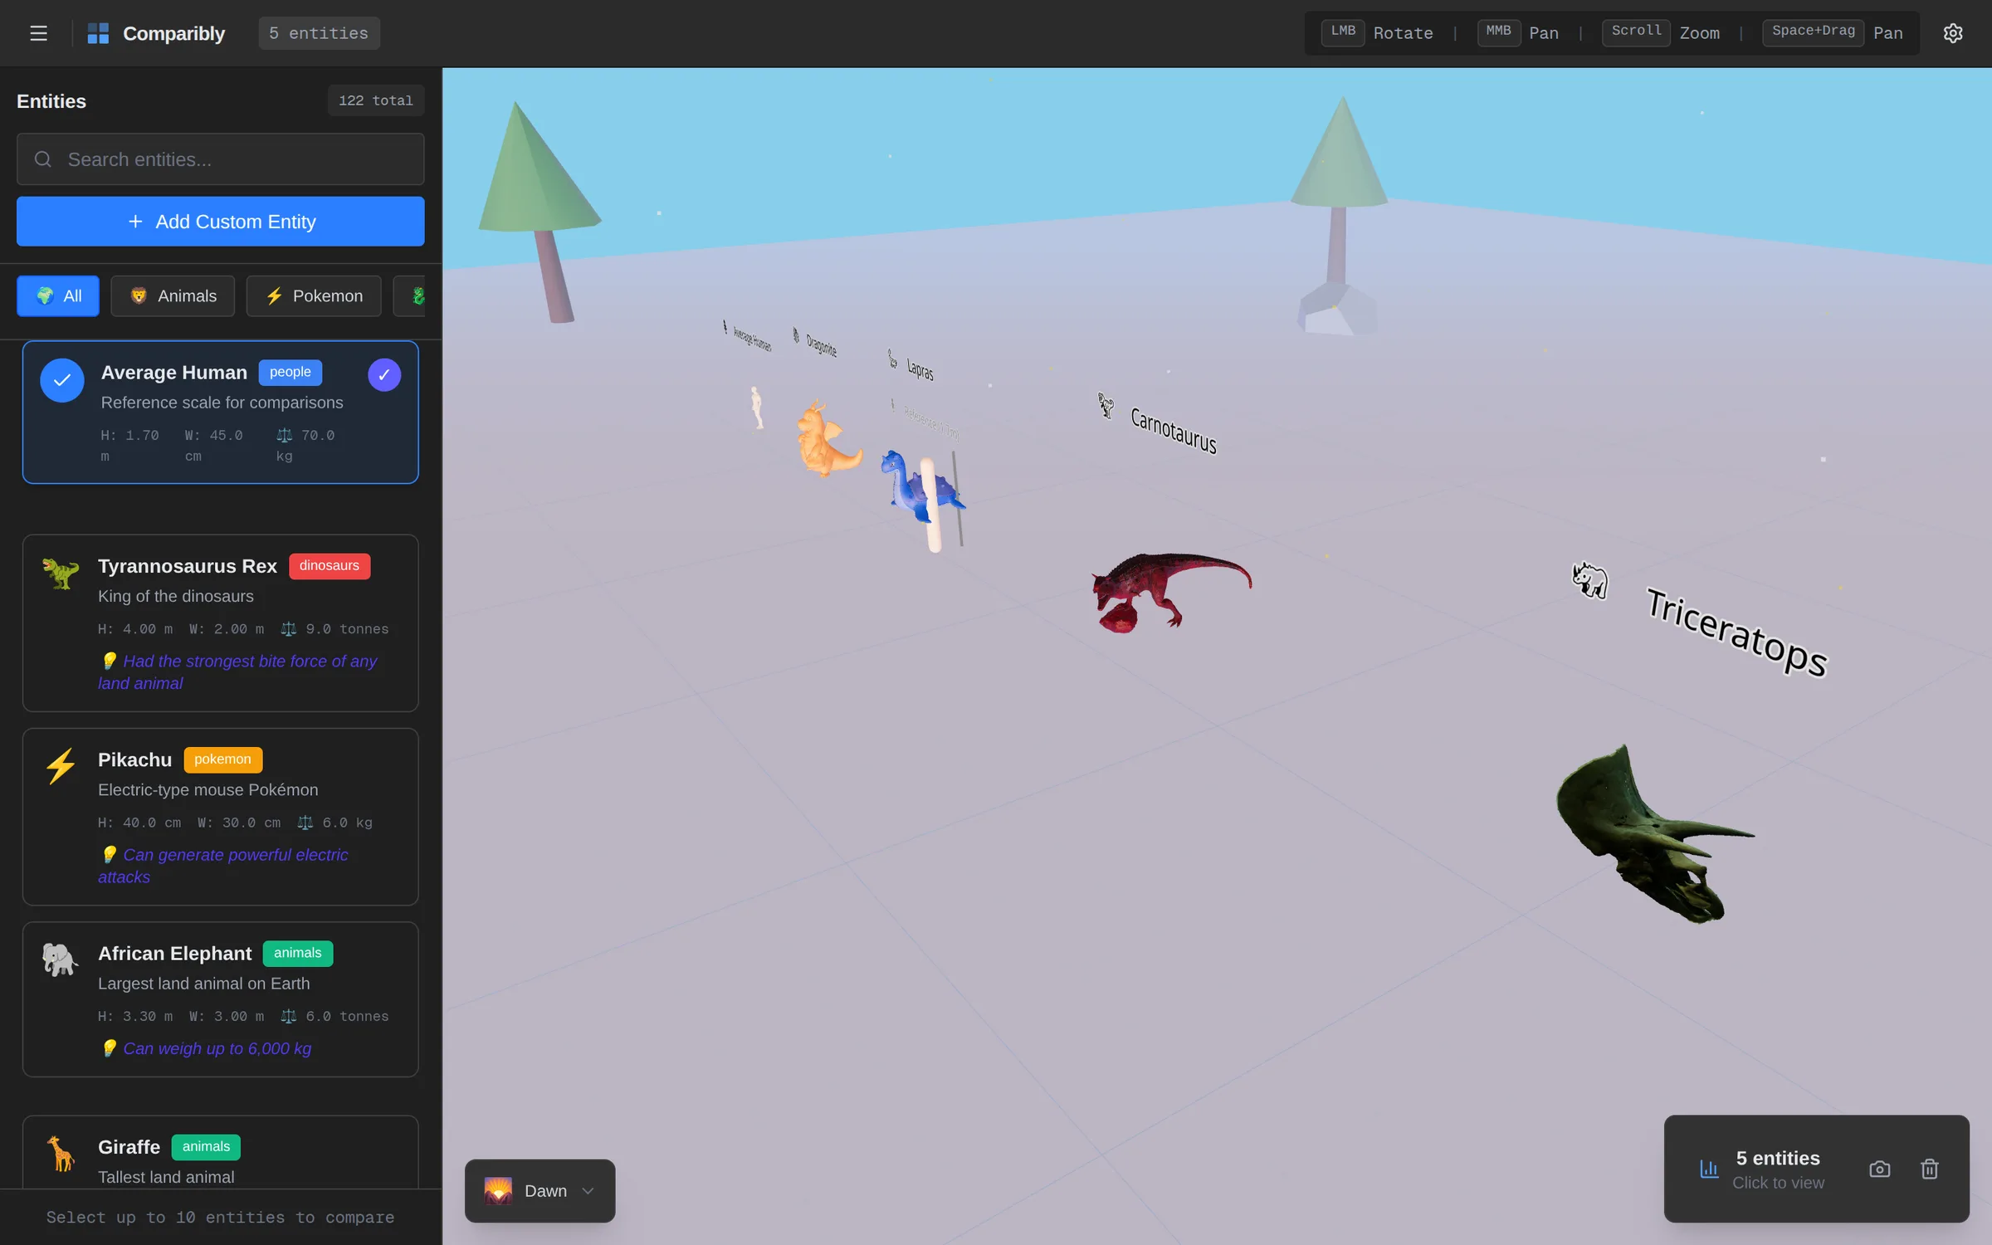Click the people tag on Average Human
Screen dimensions: 1992x1245
click(x=290, y=372)
